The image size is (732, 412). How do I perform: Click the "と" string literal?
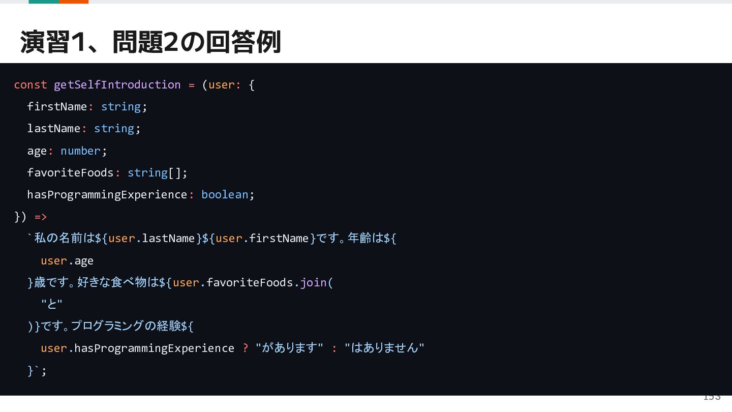tap(51, 304)
